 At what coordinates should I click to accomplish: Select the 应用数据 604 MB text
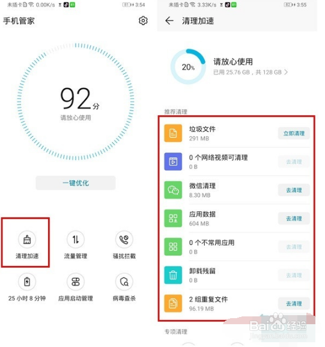coord(202,219)
